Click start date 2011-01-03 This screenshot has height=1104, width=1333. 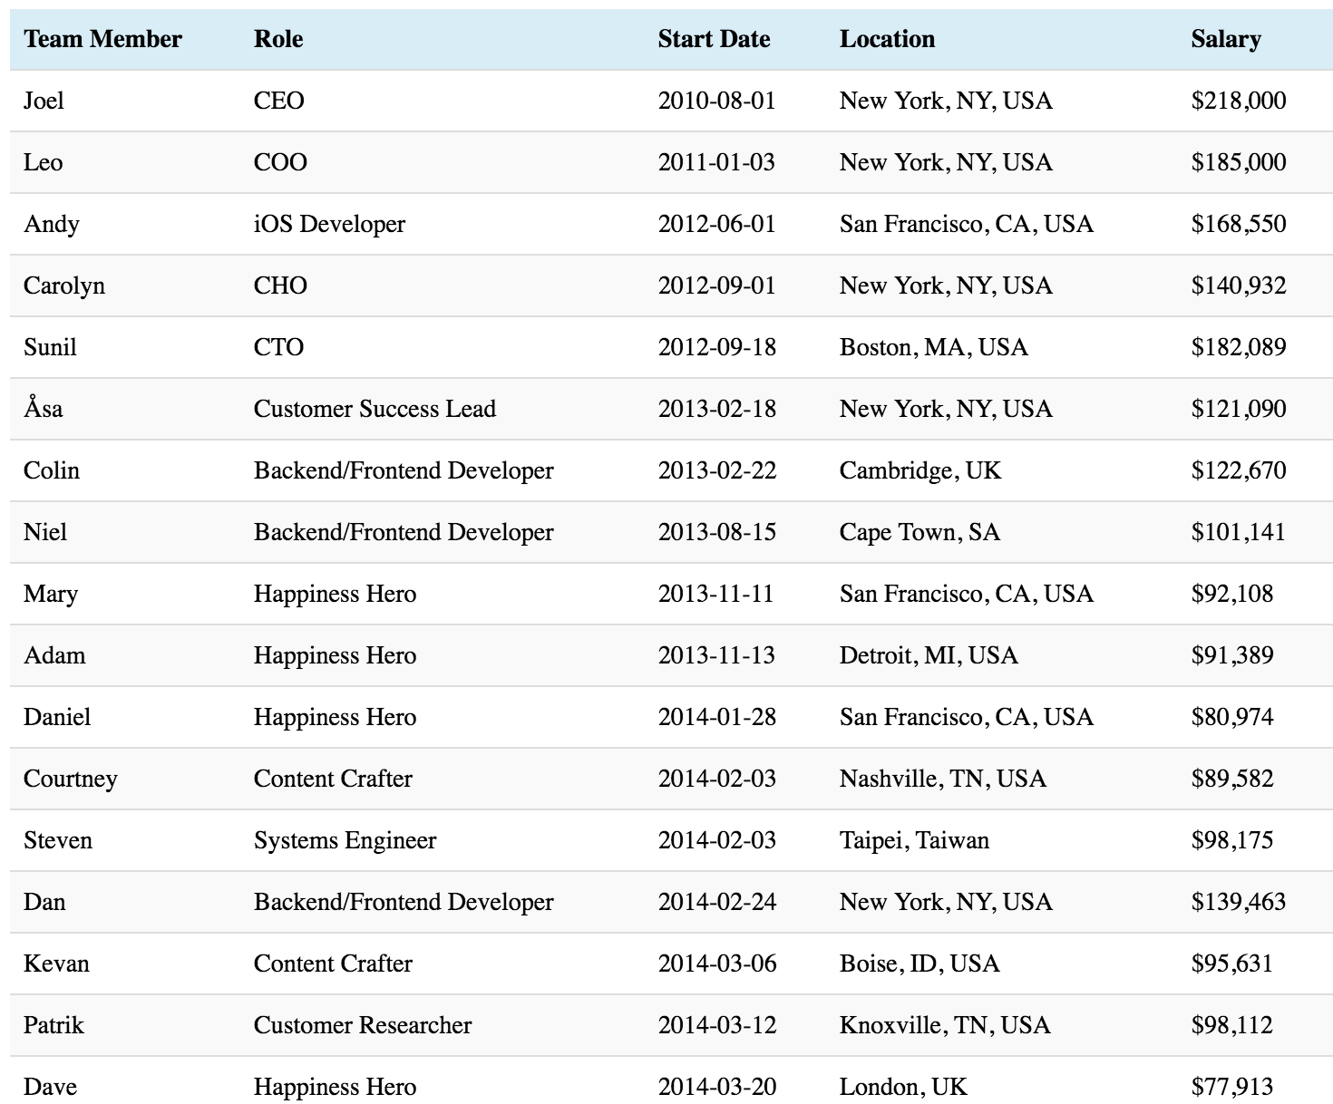tap(716, 162)
